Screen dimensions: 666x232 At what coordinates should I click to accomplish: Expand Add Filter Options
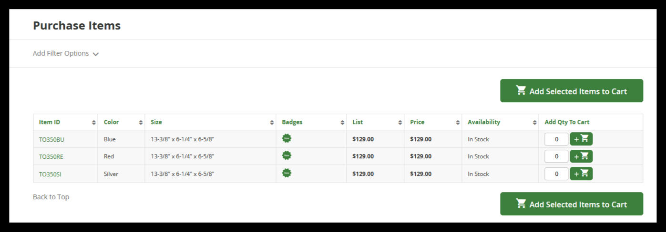pos(66,54)
